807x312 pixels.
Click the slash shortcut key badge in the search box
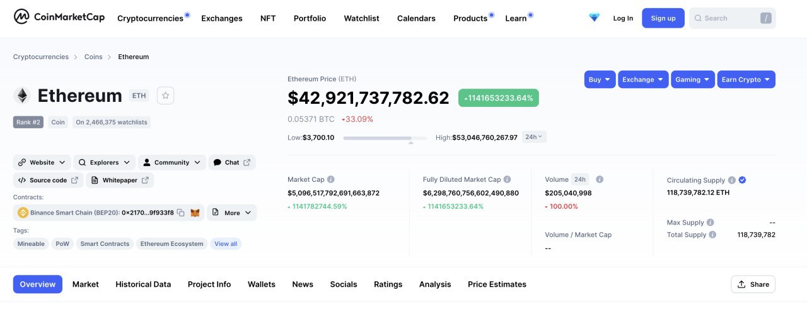[x=766, y=18]
